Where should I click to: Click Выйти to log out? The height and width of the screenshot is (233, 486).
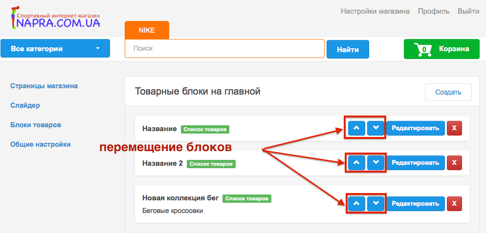tap(468, 11)
